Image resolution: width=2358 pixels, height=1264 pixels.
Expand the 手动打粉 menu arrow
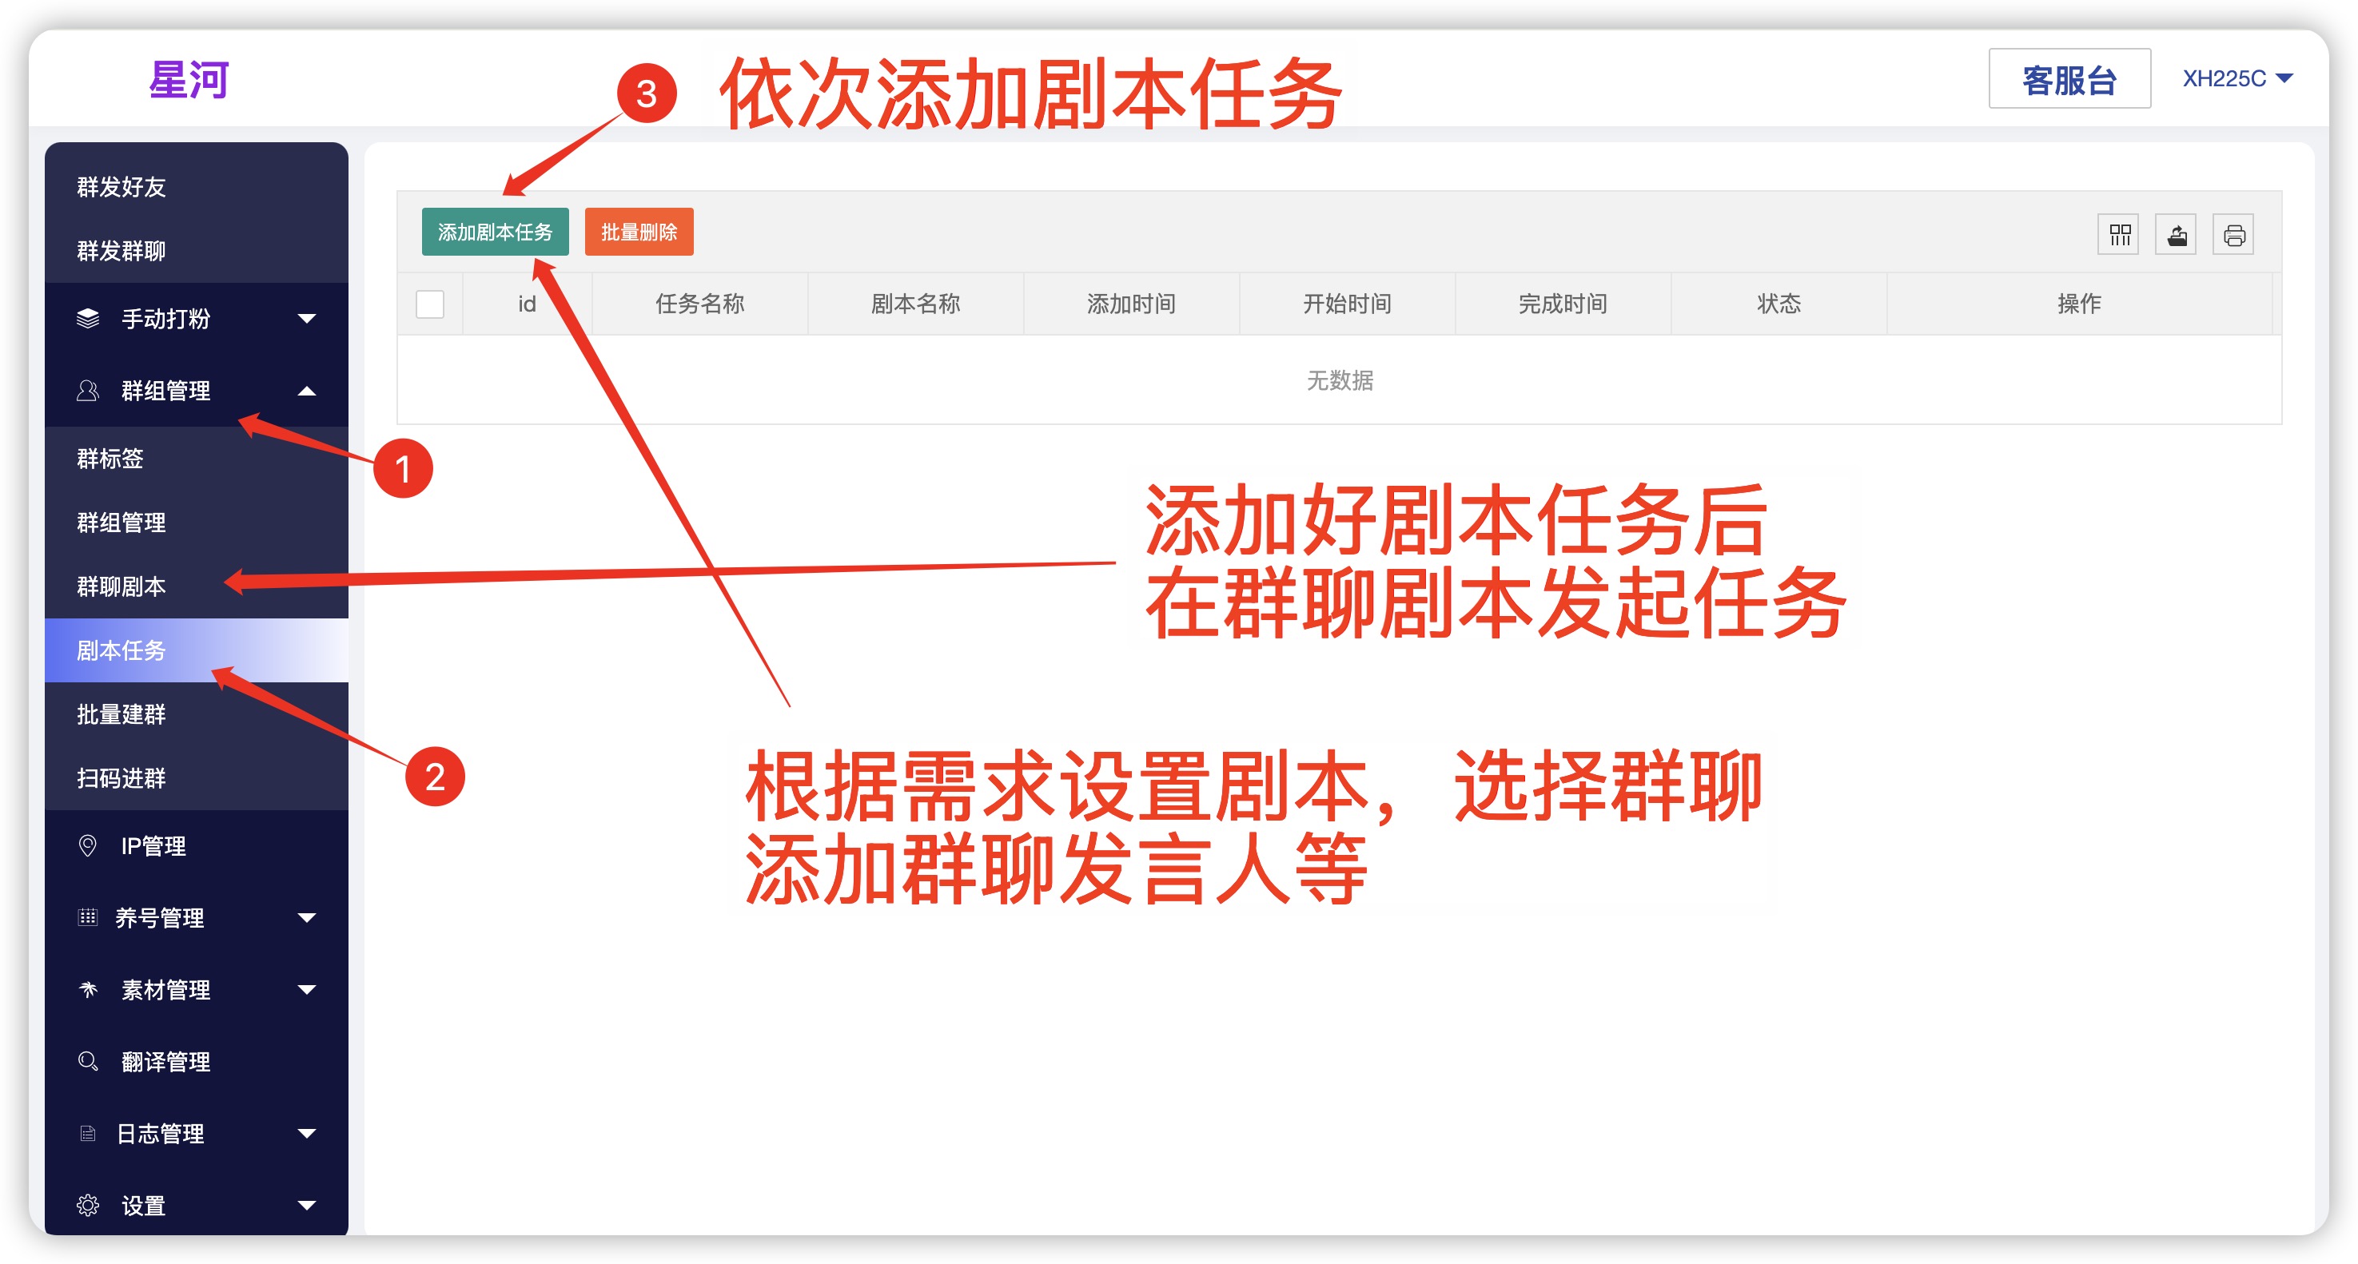(x=307, y=319)
